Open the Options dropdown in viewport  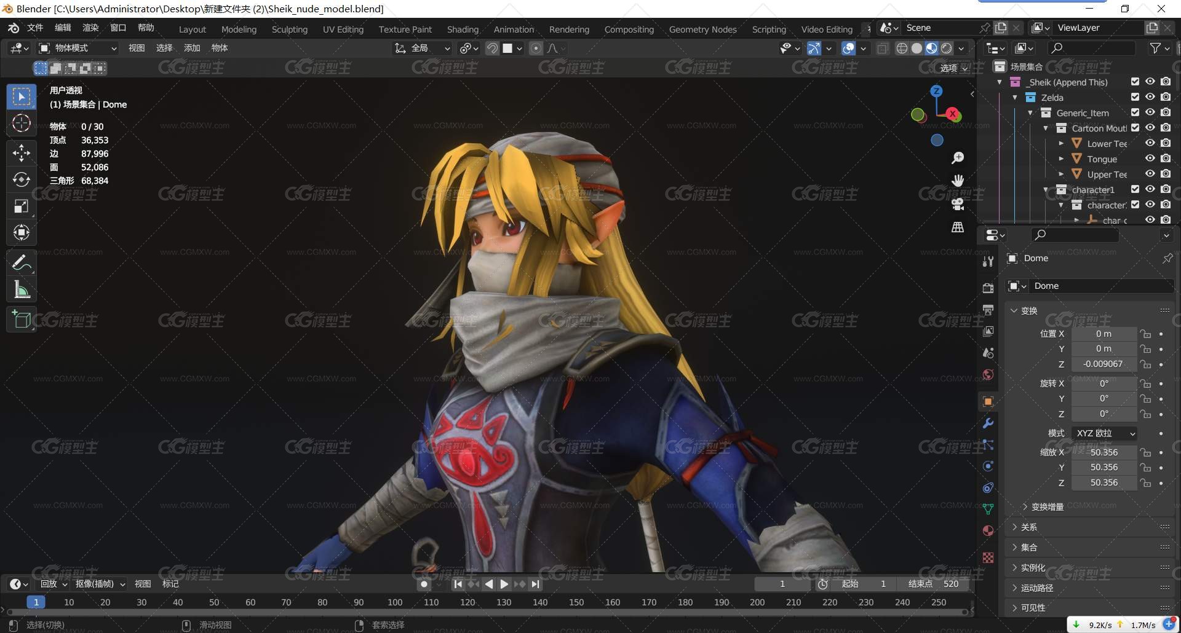pyautogui.click(x=954, y=68)
